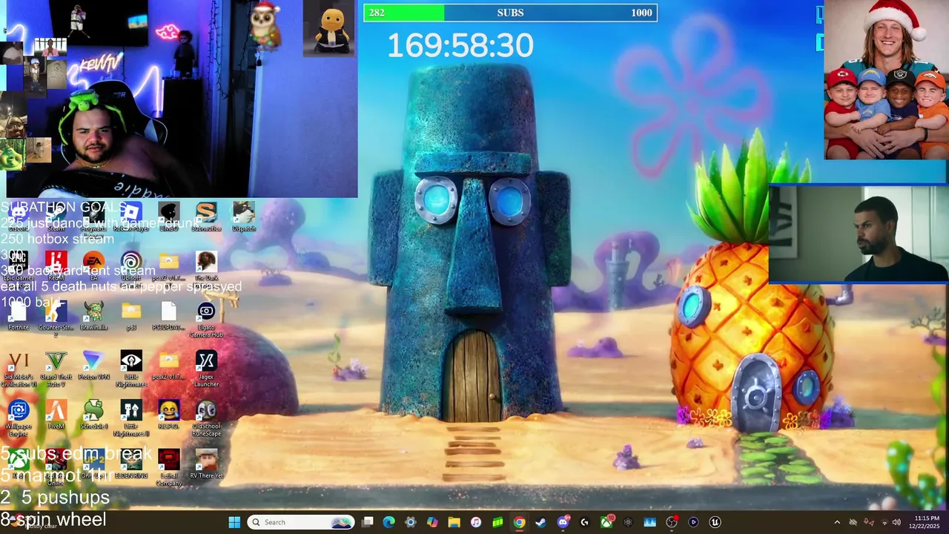
Task: Open Discord from the taskbar
Action: (x=563, y=522)
